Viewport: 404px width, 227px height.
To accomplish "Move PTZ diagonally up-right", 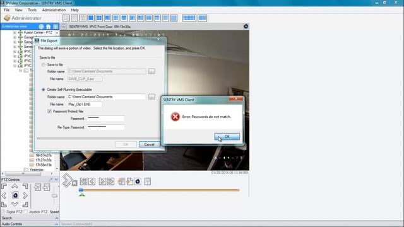I will (25, 186).
